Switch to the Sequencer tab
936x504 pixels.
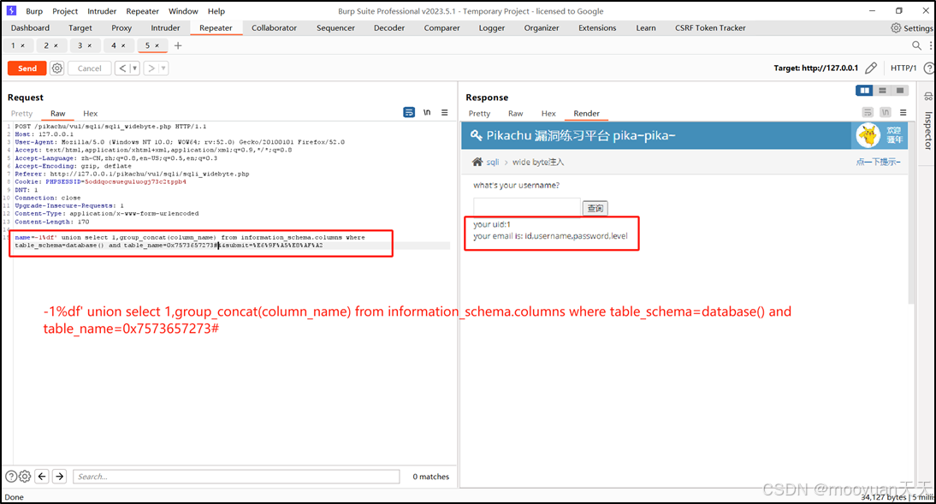(335, 28)
